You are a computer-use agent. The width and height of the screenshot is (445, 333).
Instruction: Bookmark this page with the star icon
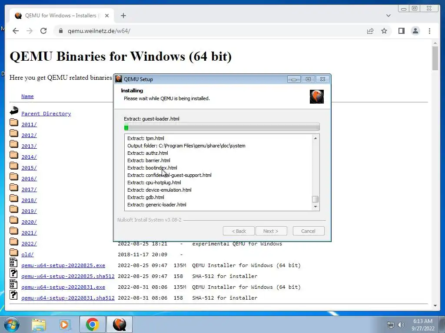pos(384,31)
